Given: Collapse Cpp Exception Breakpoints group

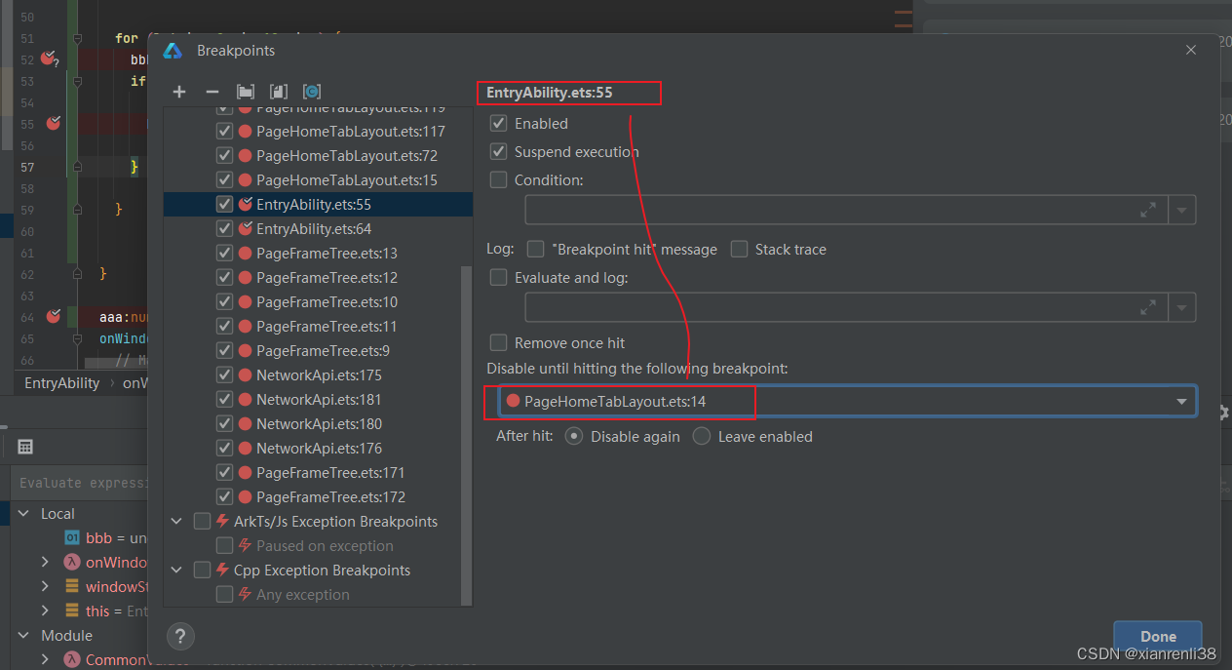Looking at the screenshot, I should click(x=176, y=571).
